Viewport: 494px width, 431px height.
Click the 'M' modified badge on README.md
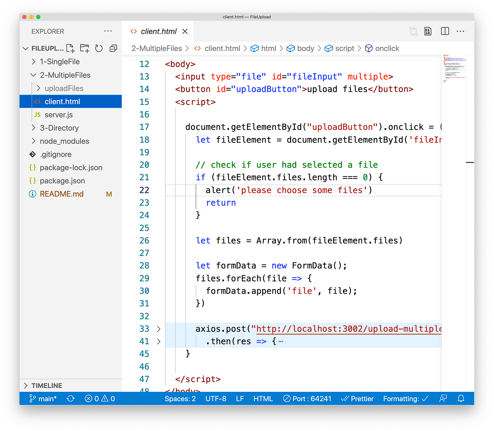[109, 194]
